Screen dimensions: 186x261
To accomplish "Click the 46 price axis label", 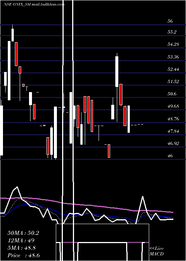I will click(170, 156).
